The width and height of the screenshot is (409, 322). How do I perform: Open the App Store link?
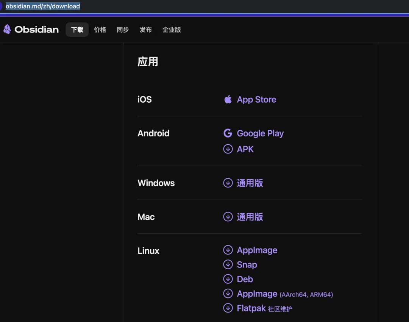point(256,99)
